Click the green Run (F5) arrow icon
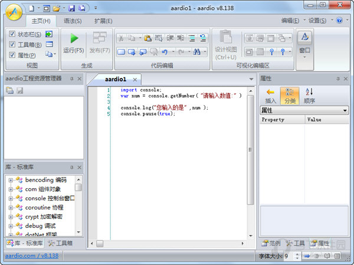The width and height of the screenshot is (354, 265). tap(74, 38)
